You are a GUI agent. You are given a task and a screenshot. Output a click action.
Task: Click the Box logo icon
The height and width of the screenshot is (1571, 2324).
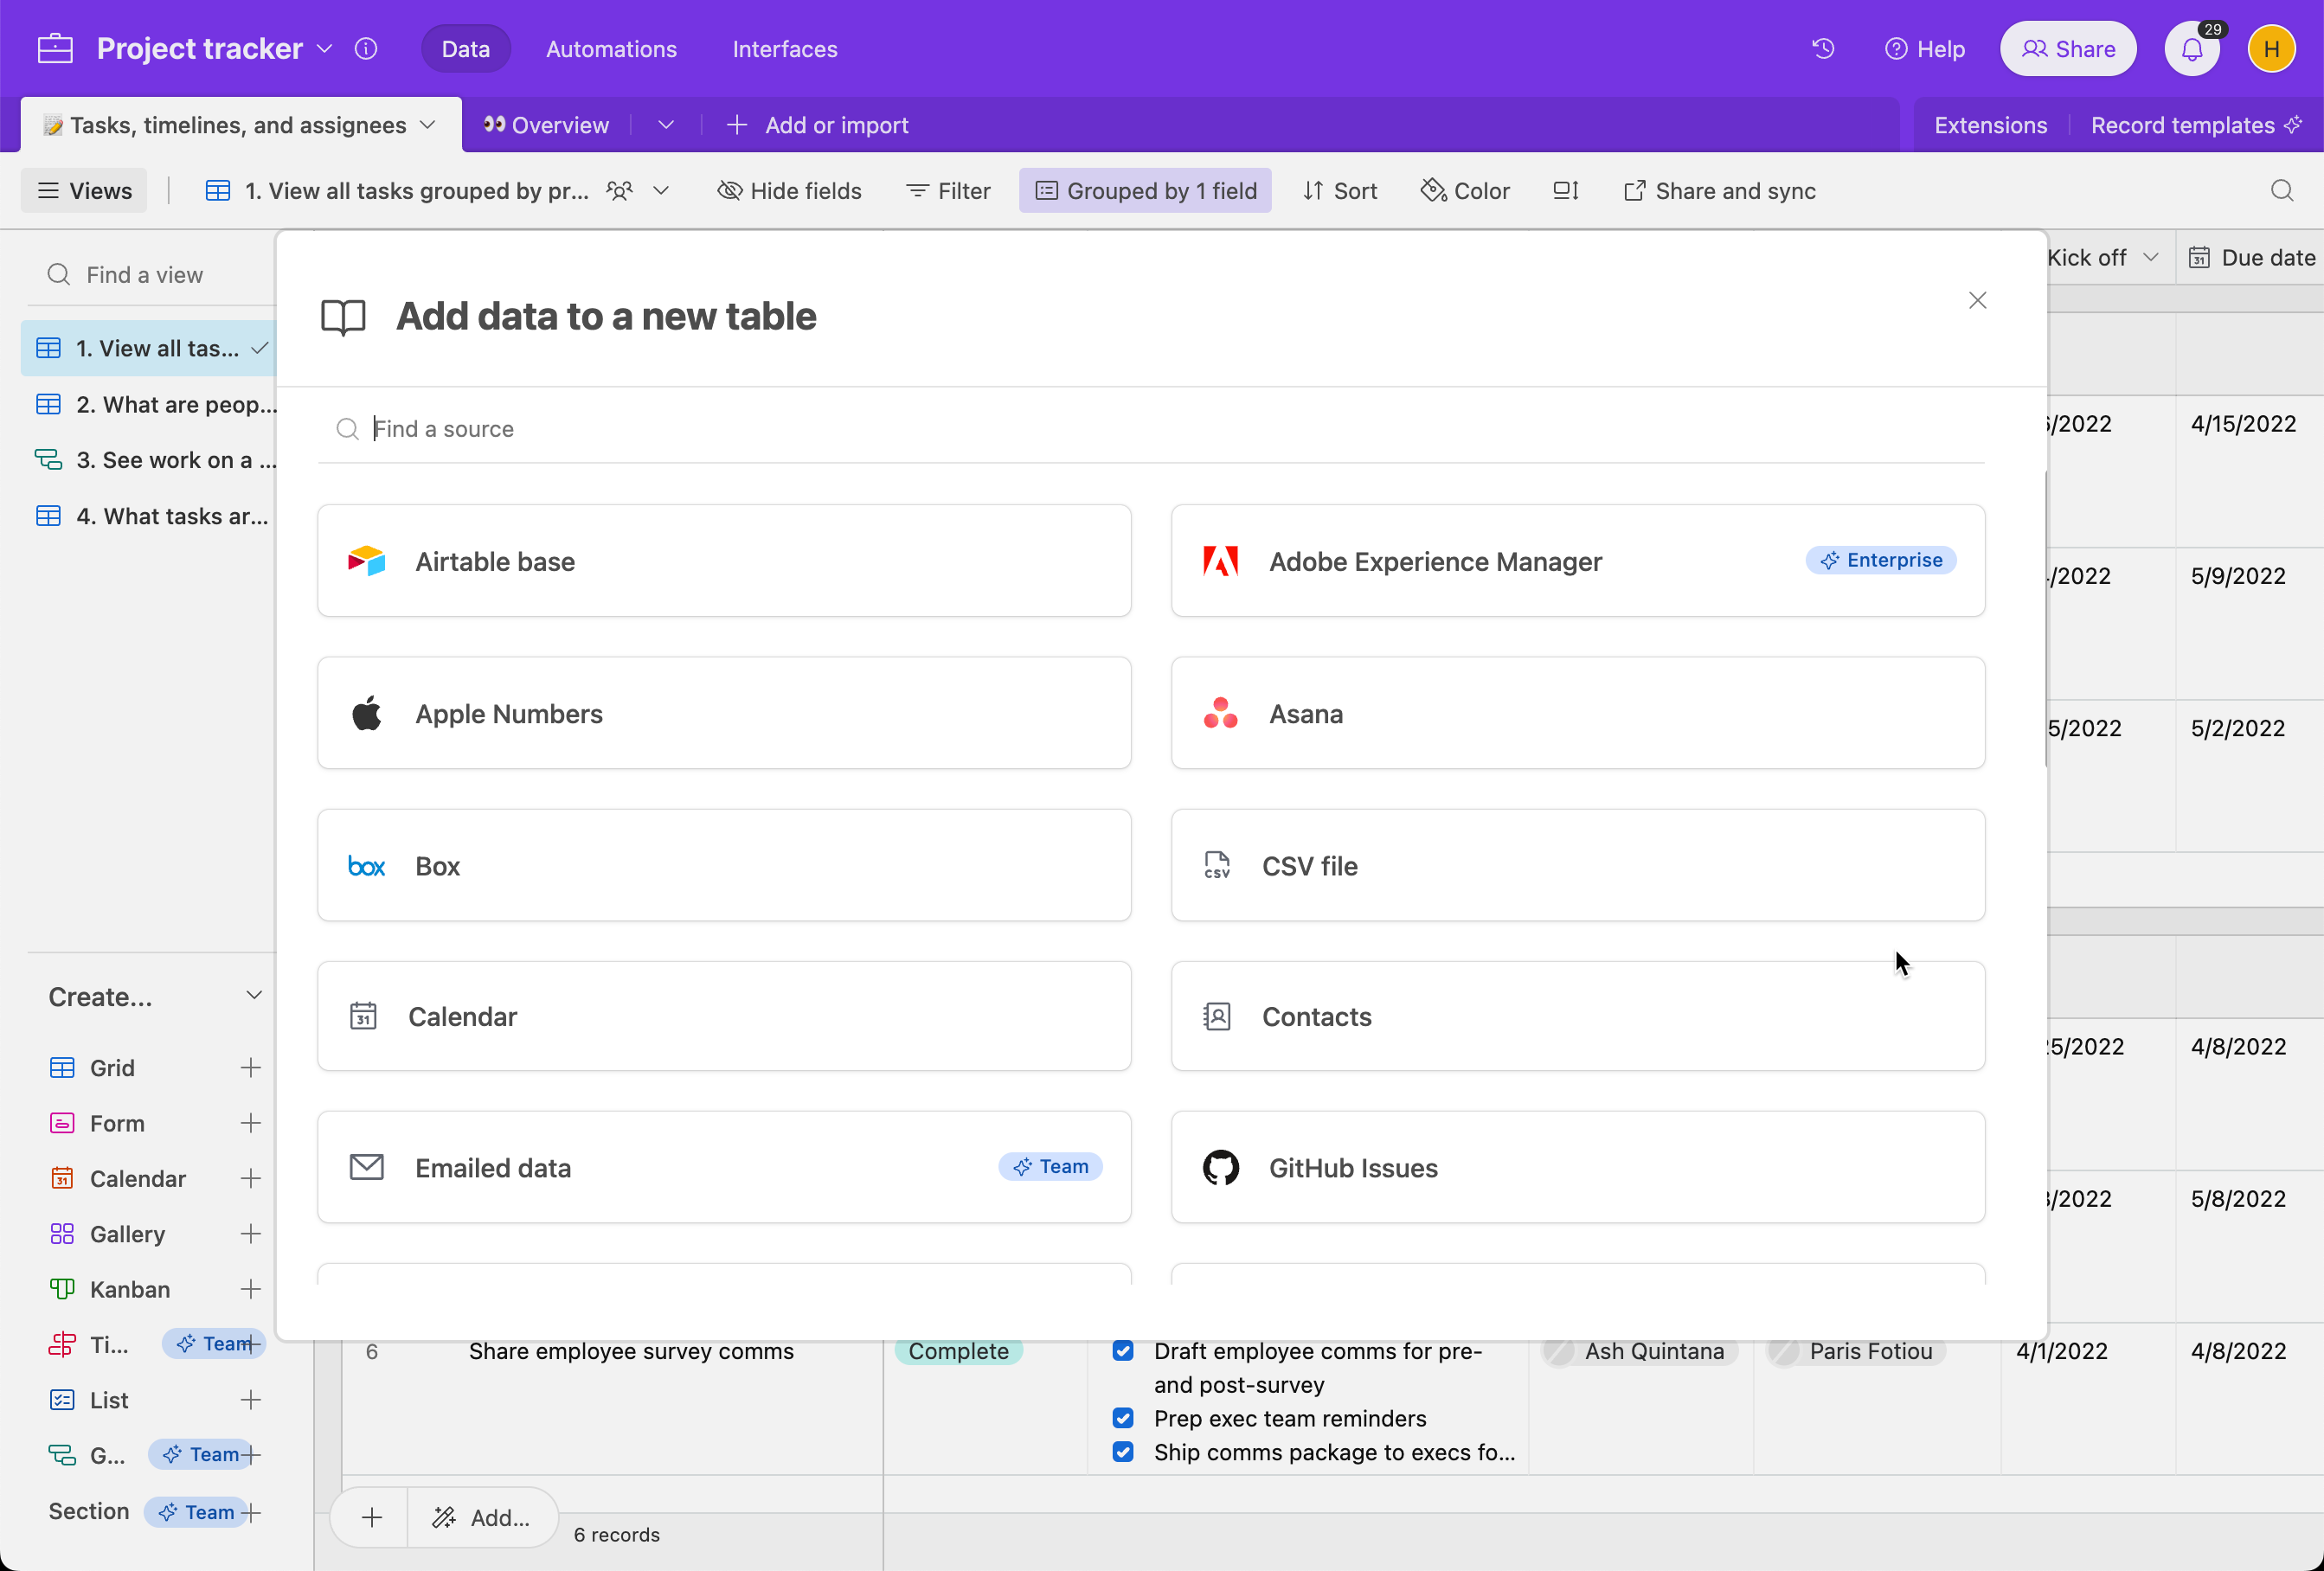(x=367, y=866)
